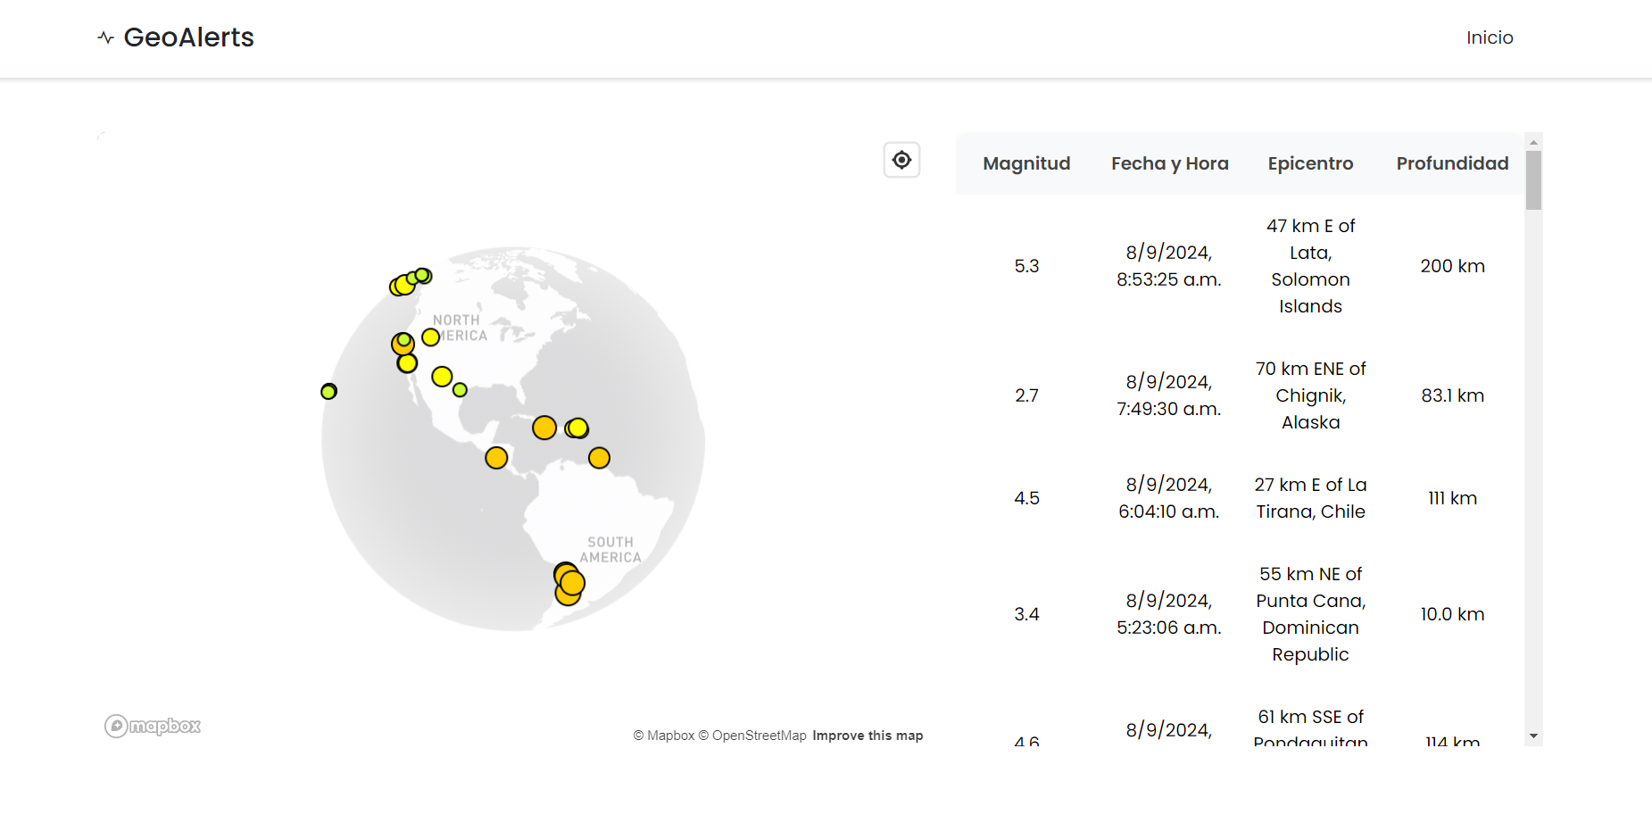This screenshot has height=815, width=1652.
Task: Select the 8:53:25 a.m. date cell
Action: coord(1169,266)
